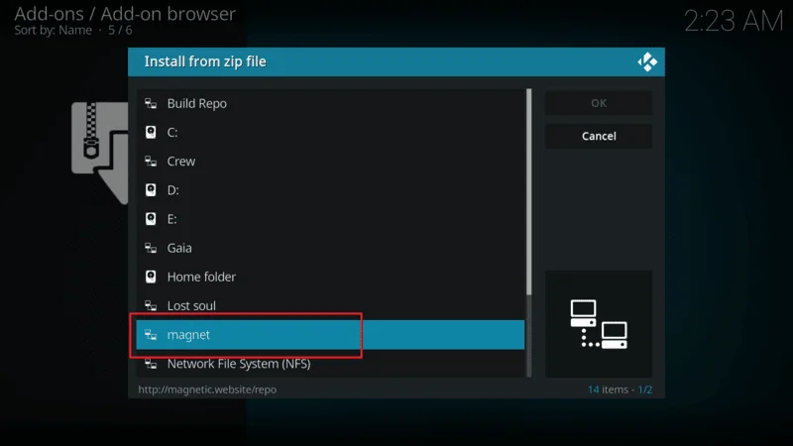Click the network icon beside Lost soul
The width and height of the screenshot is (793, 446).
coord(151,305)
